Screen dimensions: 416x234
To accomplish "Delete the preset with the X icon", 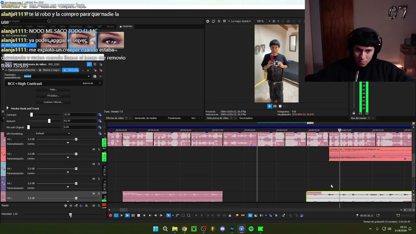I will [x=100, y=76].
